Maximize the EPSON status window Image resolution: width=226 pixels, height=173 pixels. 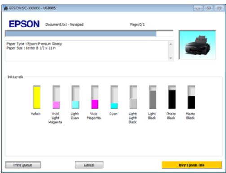point(208,8)
